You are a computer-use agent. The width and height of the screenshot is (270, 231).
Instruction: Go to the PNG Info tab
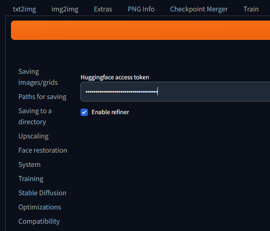141,9
